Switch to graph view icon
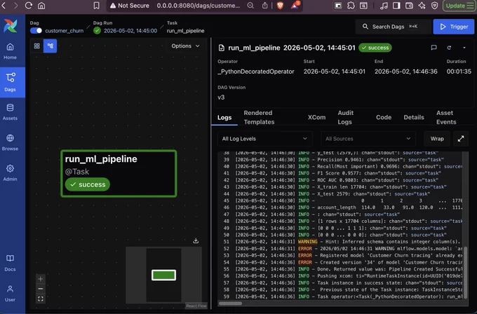This screenshot has width=477, height=314. (x=51, y=46)
